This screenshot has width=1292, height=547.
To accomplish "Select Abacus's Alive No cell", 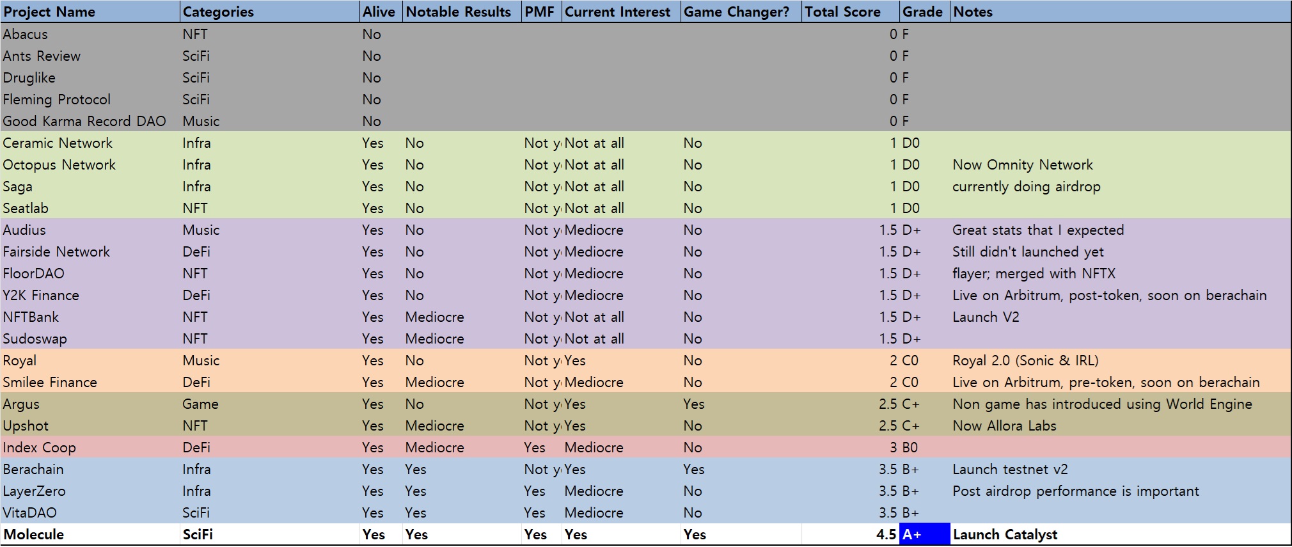I will click(x=381, y=35).
